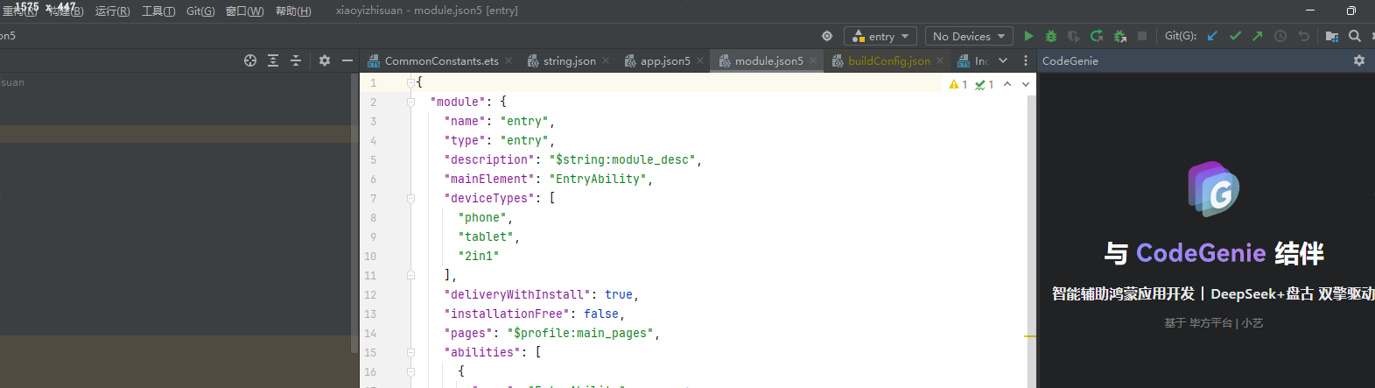Image resolution: width=1375 pixels, height=388 pixels.
Task: Start debugging with the bug icon
Action: coord(1051,36)
